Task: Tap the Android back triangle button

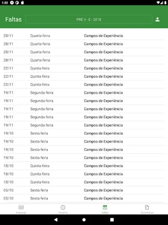Action: (x=56, y=219)
